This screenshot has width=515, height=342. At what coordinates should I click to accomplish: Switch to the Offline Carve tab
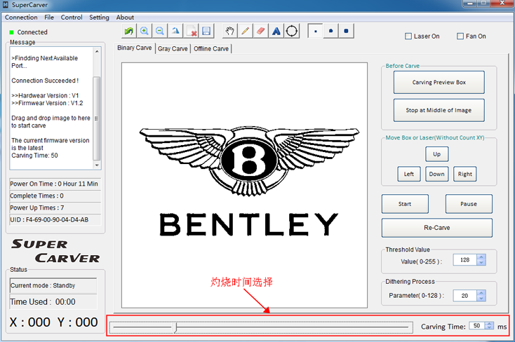click(211, 49)
